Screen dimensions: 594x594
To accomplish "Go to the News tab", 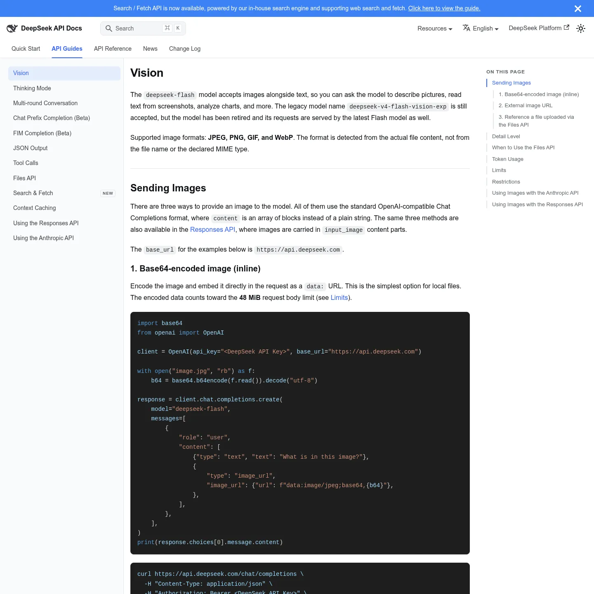I will (150, 49).
